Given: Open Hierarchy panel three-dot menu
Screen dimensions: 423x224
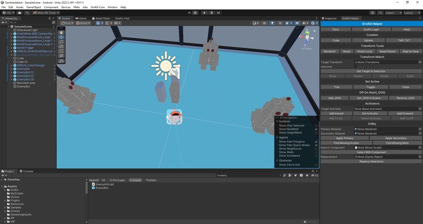Looking at the screenshot, I should pyautogui.click(x=54, y=18).
